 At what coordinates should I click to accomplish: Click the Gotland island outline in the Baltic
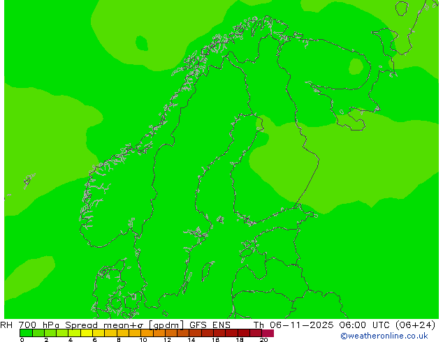208,271
